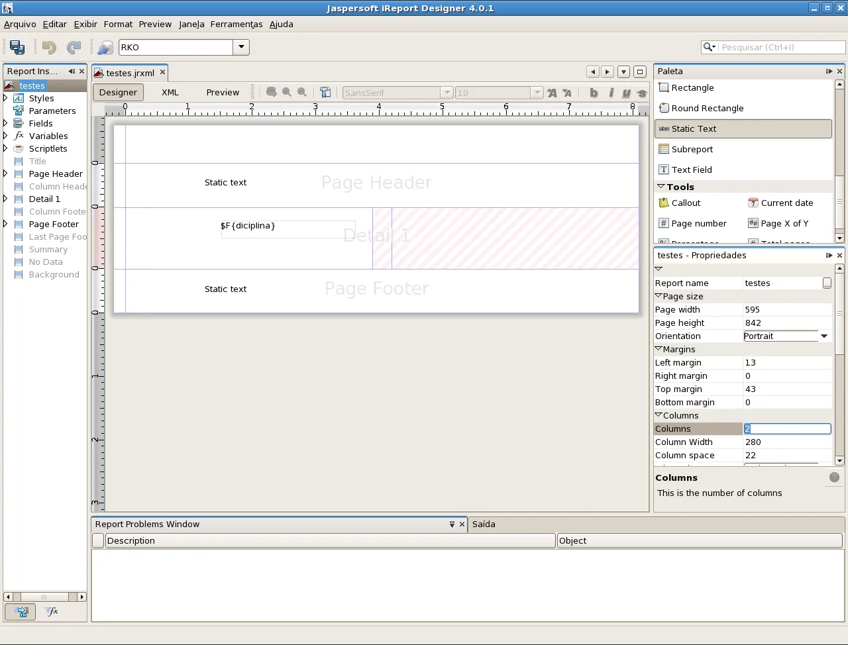The image size is (848, 645).
Task: Collapse the Margins property group
Action: (659, 349)
